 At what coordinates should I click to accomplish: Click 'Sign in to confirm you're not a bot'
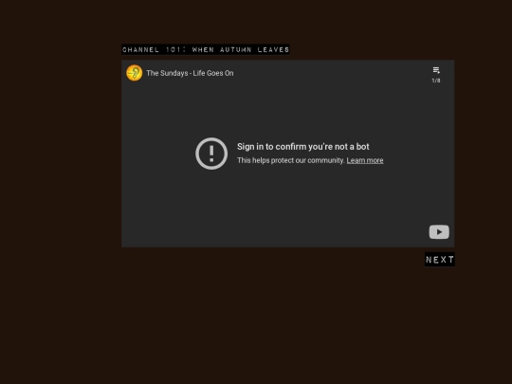click(303, 147)
